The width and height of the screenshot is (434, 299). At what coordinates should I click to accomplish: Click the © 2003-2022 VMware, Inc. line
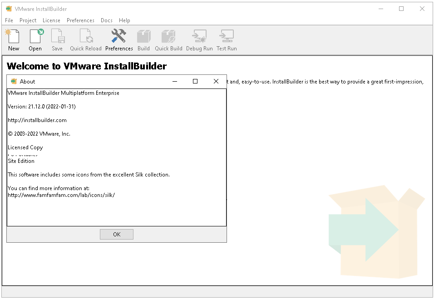click(x=39, y=134)
